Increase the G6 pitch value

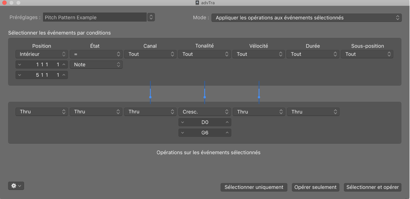(x=227, y=132)
